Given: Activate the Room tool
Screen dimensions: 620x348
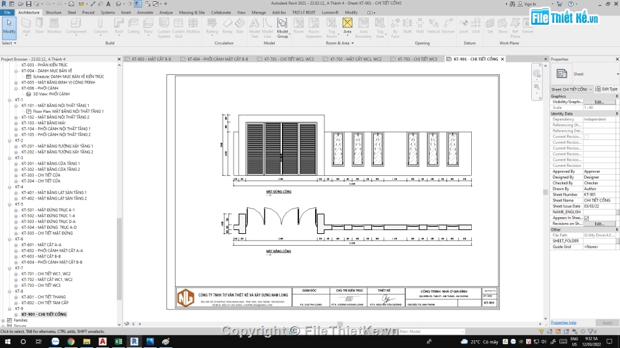Looking at the screenshot, I should [x=298, y=27].
